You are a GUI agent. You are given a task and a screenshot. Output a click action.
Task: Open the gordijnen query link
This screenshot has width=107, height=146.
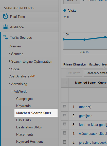pyautogui.click(x=86, y=116)
